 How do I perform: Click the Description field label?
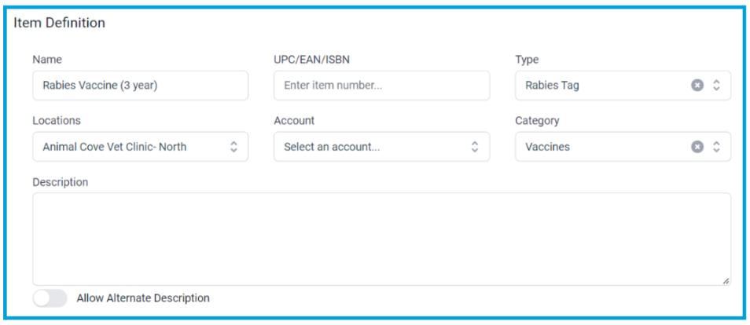point(61,182)
